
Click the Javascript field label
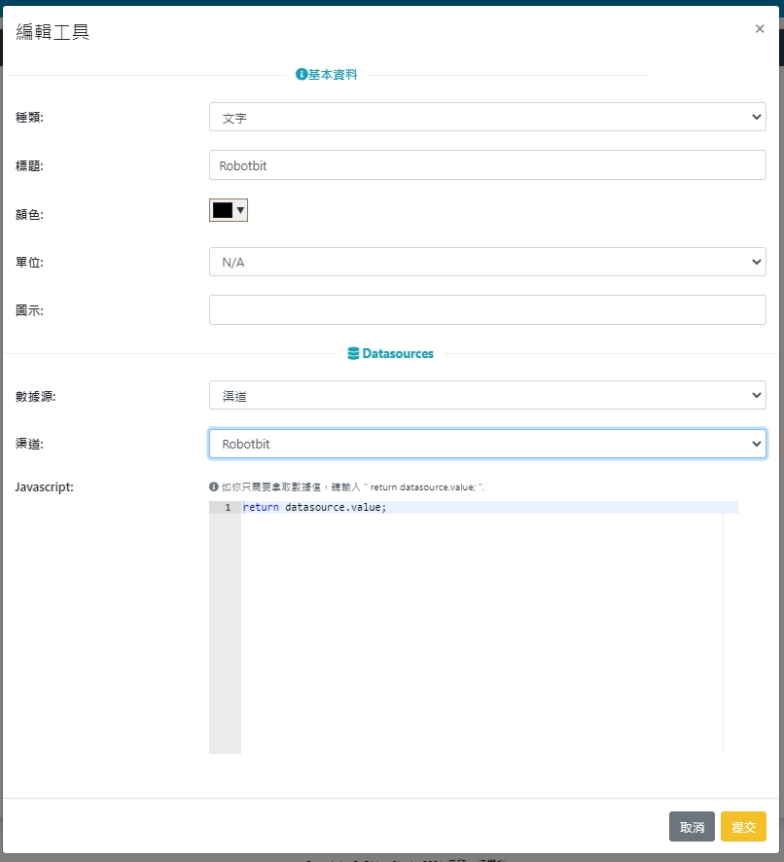tap(45, 486)
